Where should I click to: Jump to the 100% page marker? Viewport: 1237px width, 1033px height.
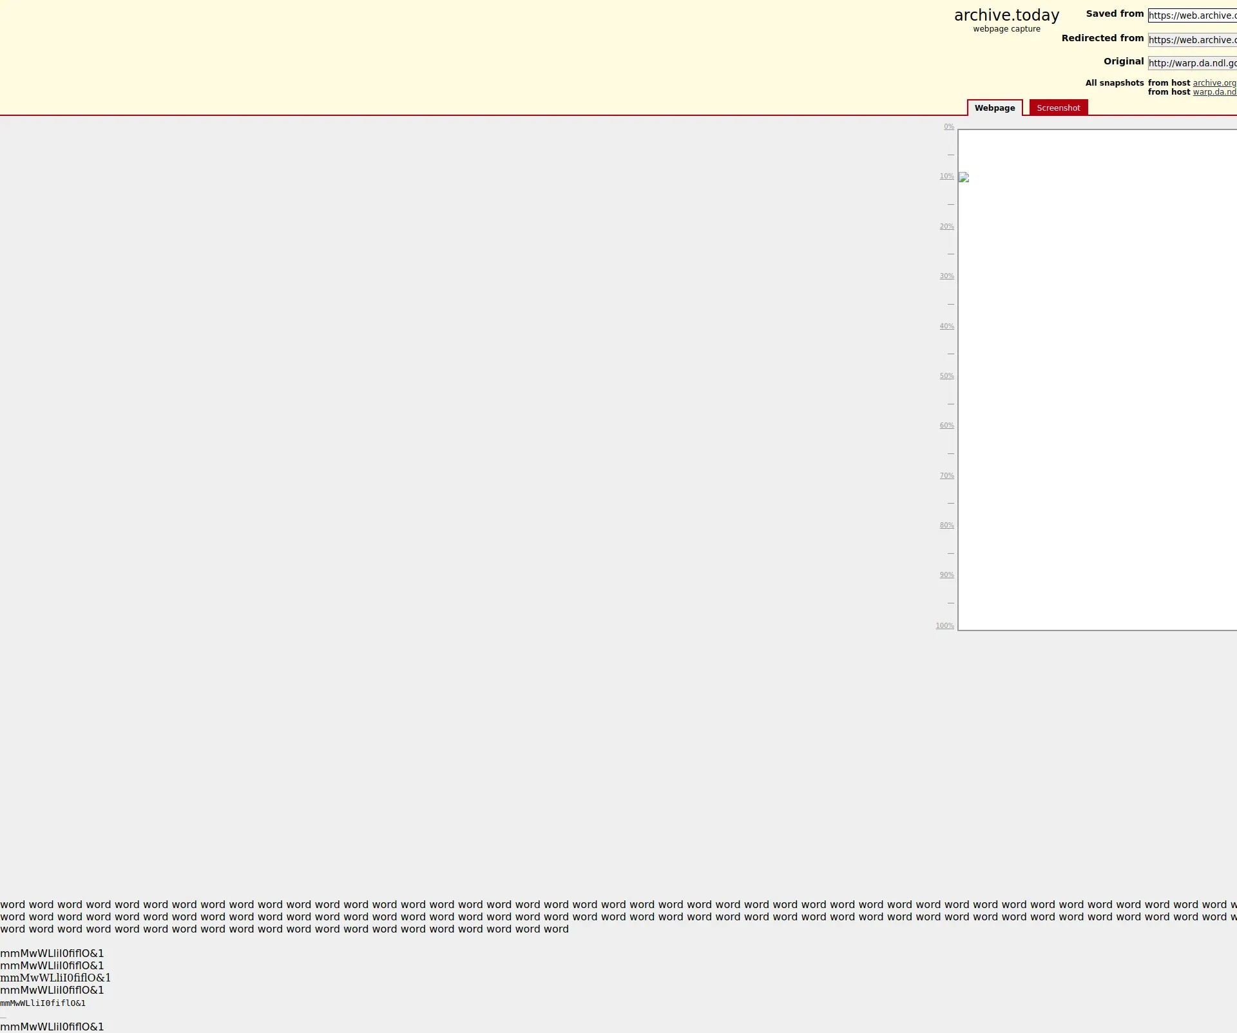[945, 626]
